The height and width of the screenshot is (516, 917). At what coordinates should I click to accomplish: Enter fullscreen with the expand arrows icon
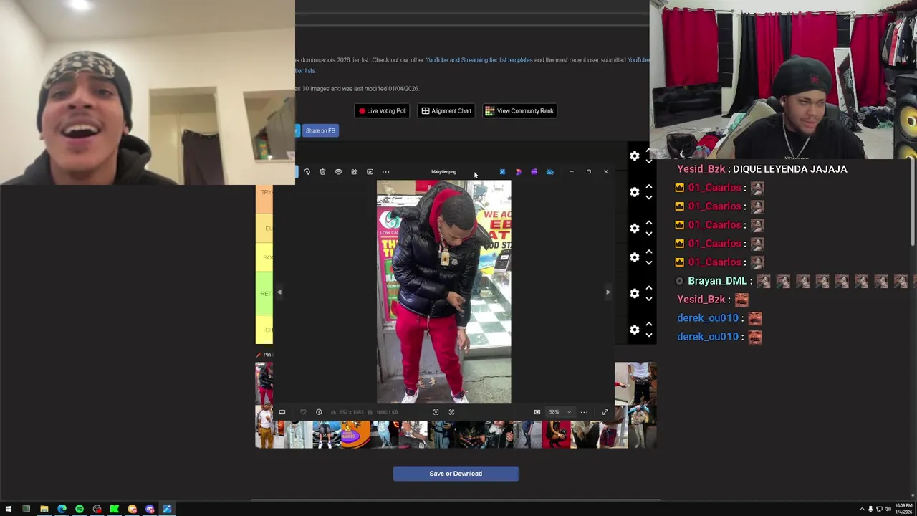click(x=605, y=412)
